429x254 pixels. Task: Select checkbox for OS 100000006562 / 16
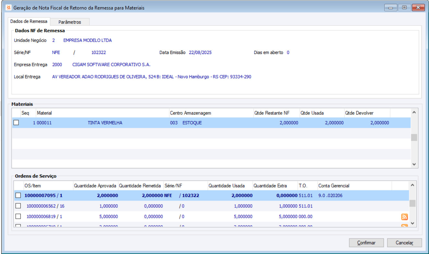click(x=18, y=206)
